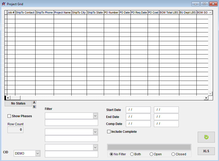Click the grid's horizontal scrollbar left arrow
Viewport: 219px width, 161px height.
pyautogui.click(x=8, y=98)
